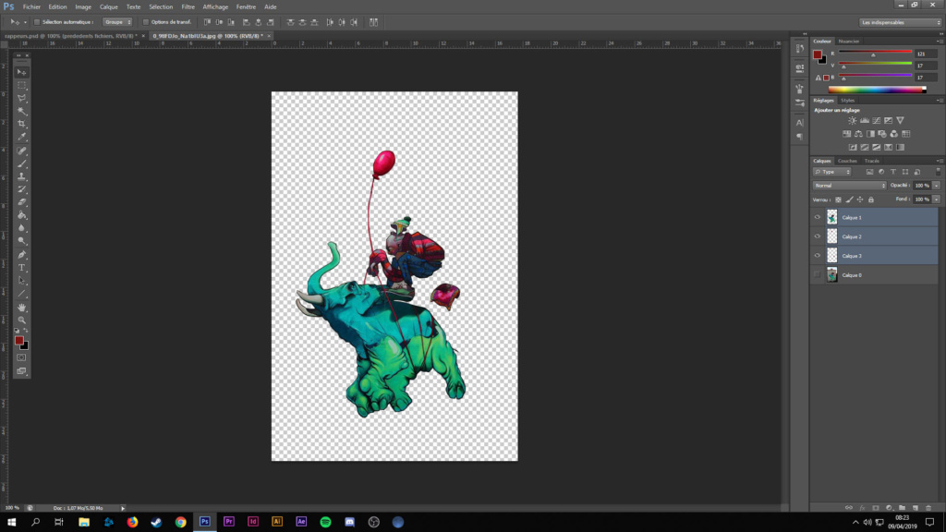Switch to the rappeurs.psd document tab
Viewport: 946px width, 532px height.
tap(70, 36)
